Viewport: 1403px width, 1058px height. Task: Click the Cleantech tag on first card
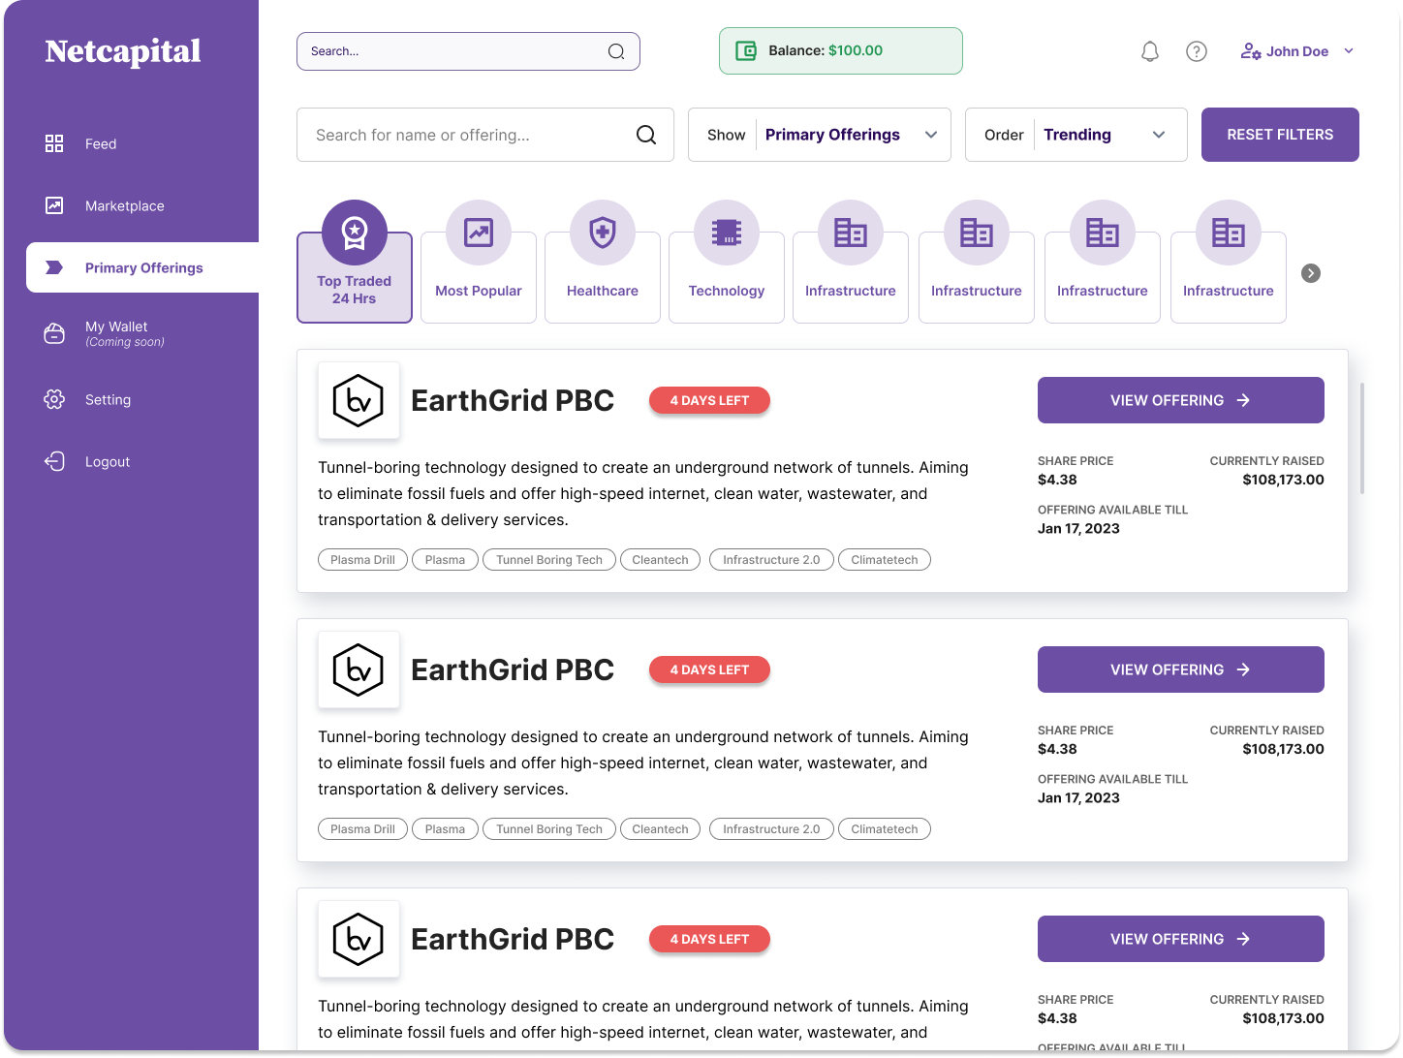660,560
